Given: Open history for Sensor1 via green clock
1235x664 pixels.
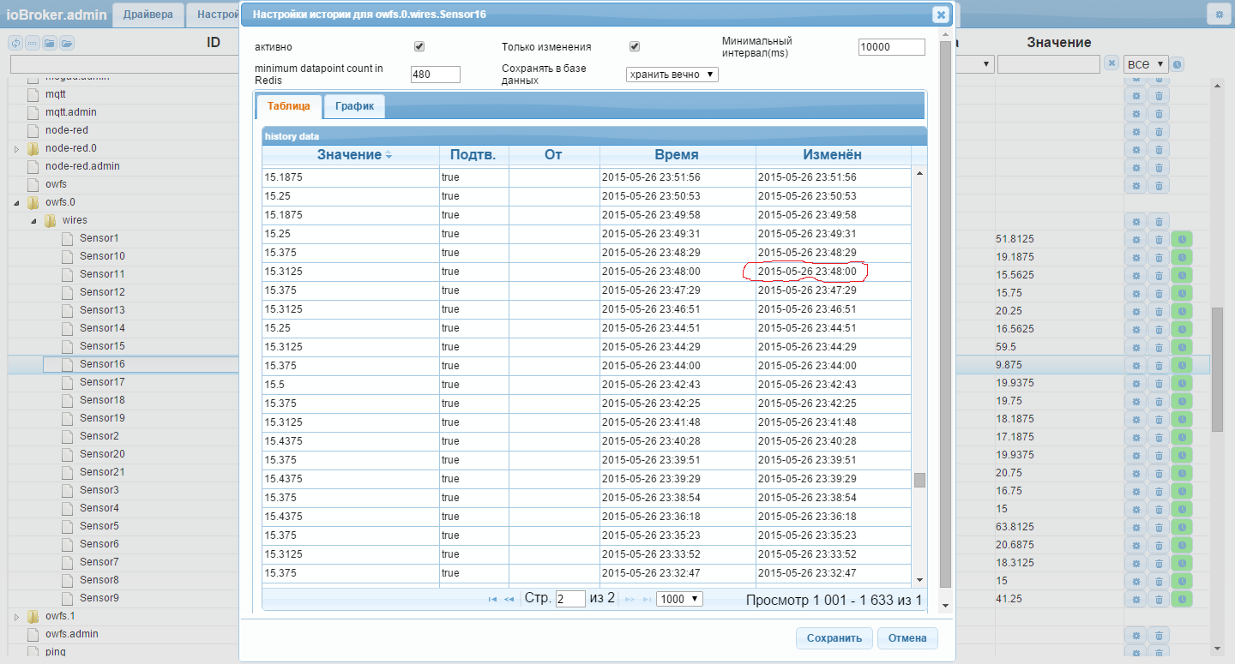Looking at the screenshot, I should [x=1182, y=239].
